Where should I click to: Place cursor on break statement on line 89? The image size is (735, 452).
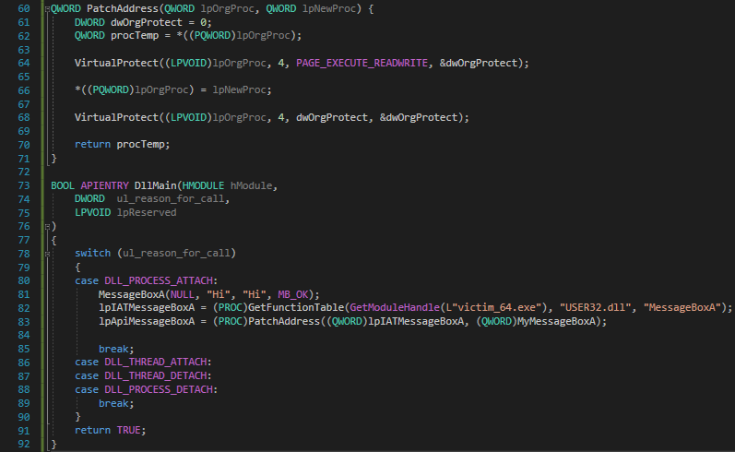click(x=116, y=403)
